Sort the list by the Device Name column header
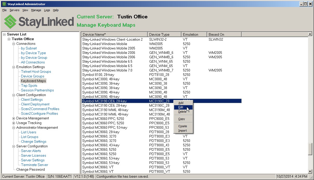The width and height of the screenshot is (314, 180). coord(114,34)
